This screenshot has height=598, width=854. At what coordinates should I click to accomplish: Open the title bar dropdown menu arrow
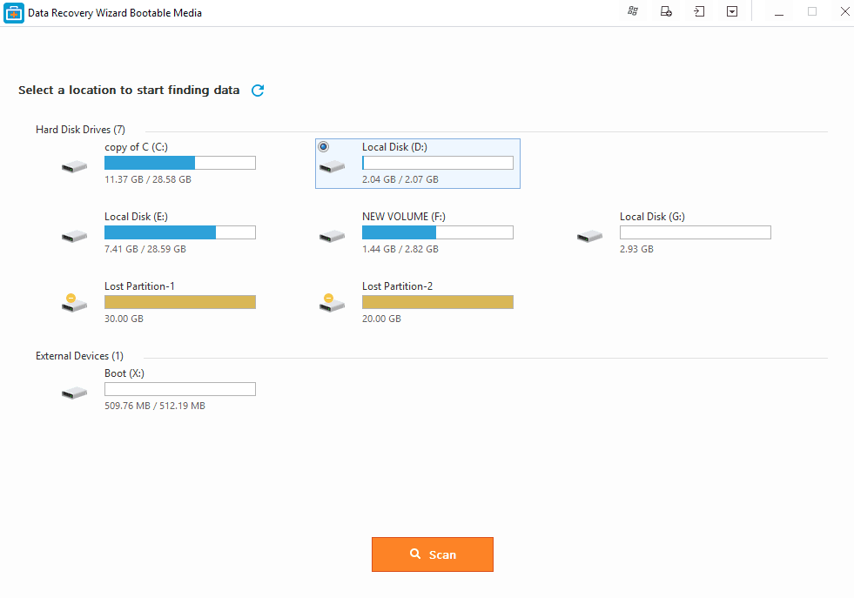pyautogui.click(x=732, y=12)
